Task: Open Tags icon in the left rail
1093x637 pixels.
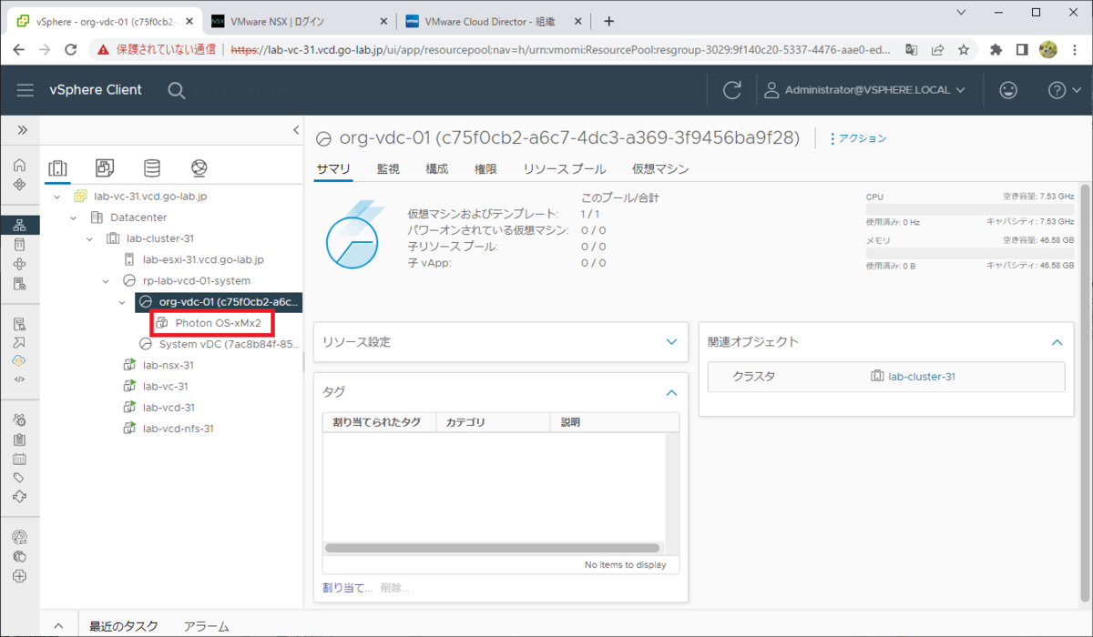Action: click(20, 478)
